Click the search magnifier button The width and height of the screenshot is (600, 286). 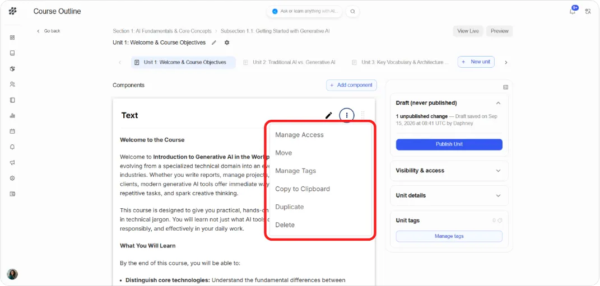click(x=352, y=11)
